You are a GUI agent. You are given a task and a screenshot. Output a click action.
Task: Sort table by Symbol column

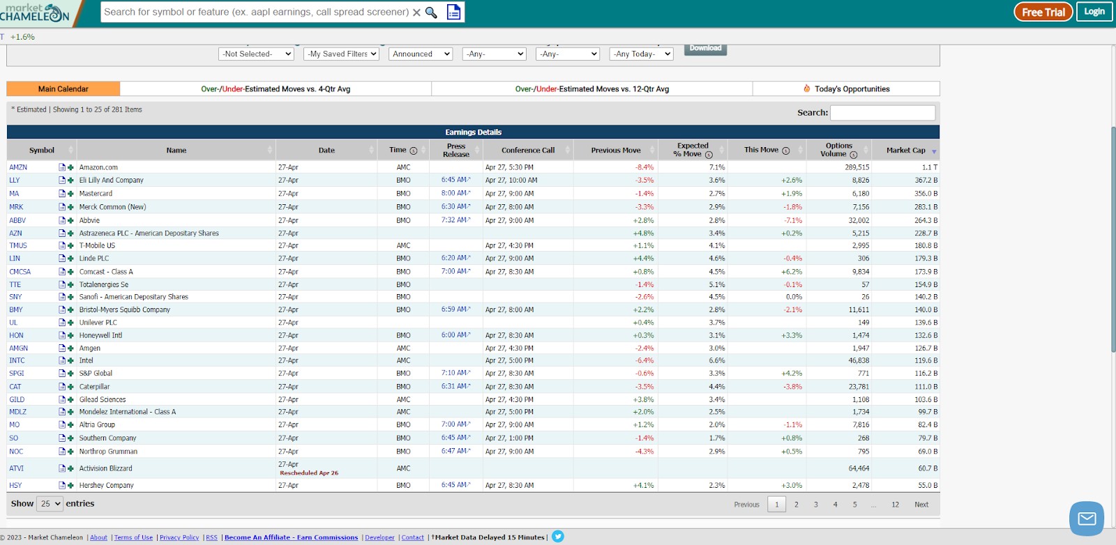coord(42,150)
